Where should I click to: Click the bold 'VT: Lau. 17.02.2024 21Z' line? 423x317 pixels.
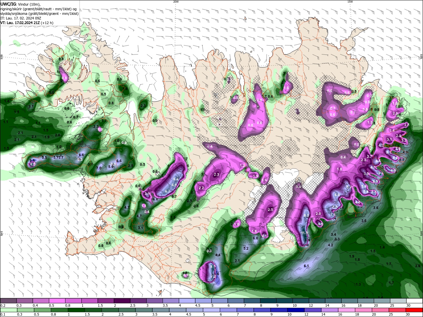20,23
